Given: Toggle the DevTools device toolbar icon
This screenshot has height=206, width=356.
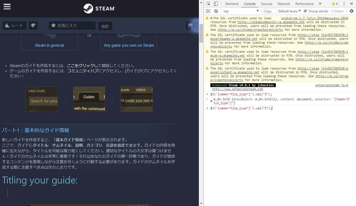Looking at the screenshot, I should 216,4.
